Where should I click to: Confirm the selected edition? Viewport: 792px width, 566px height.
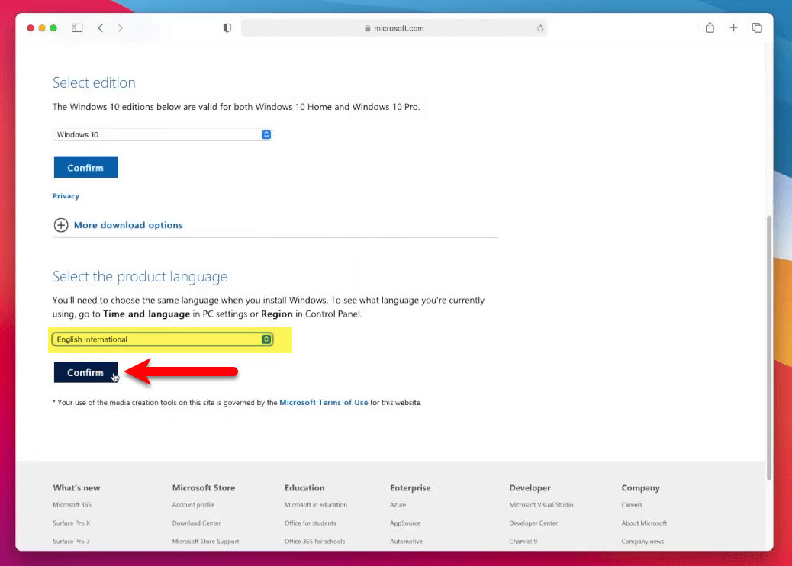86,168
